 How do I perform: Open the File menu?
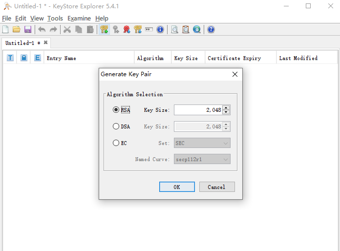click(6, 19)
